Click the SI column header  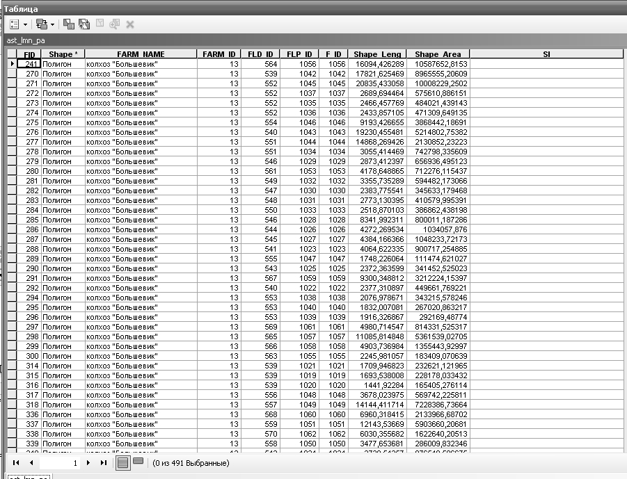click(546, 54)
